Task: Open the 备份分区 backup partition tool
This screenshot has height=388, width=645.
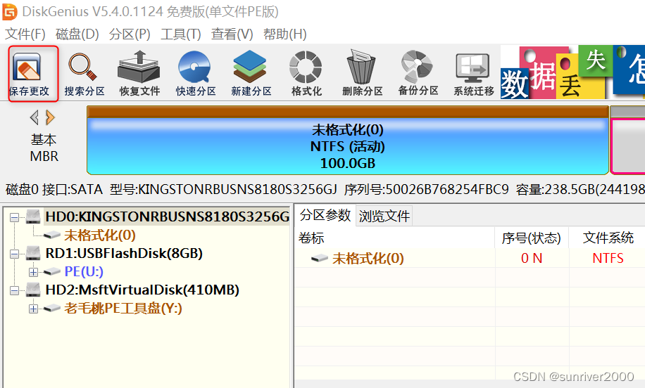Action: pos(417,67)
